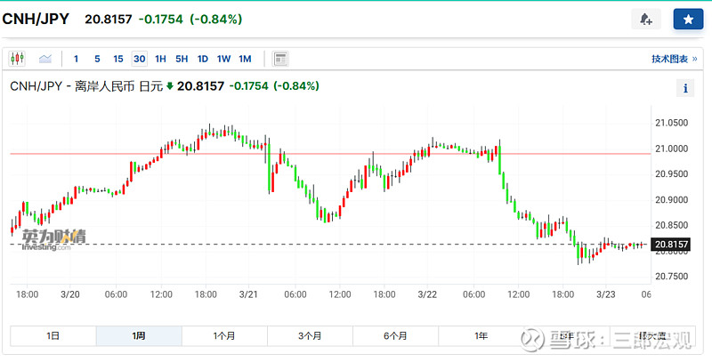Switch to the 1个月 range tab
712x362 pixels.
[224, 335]
